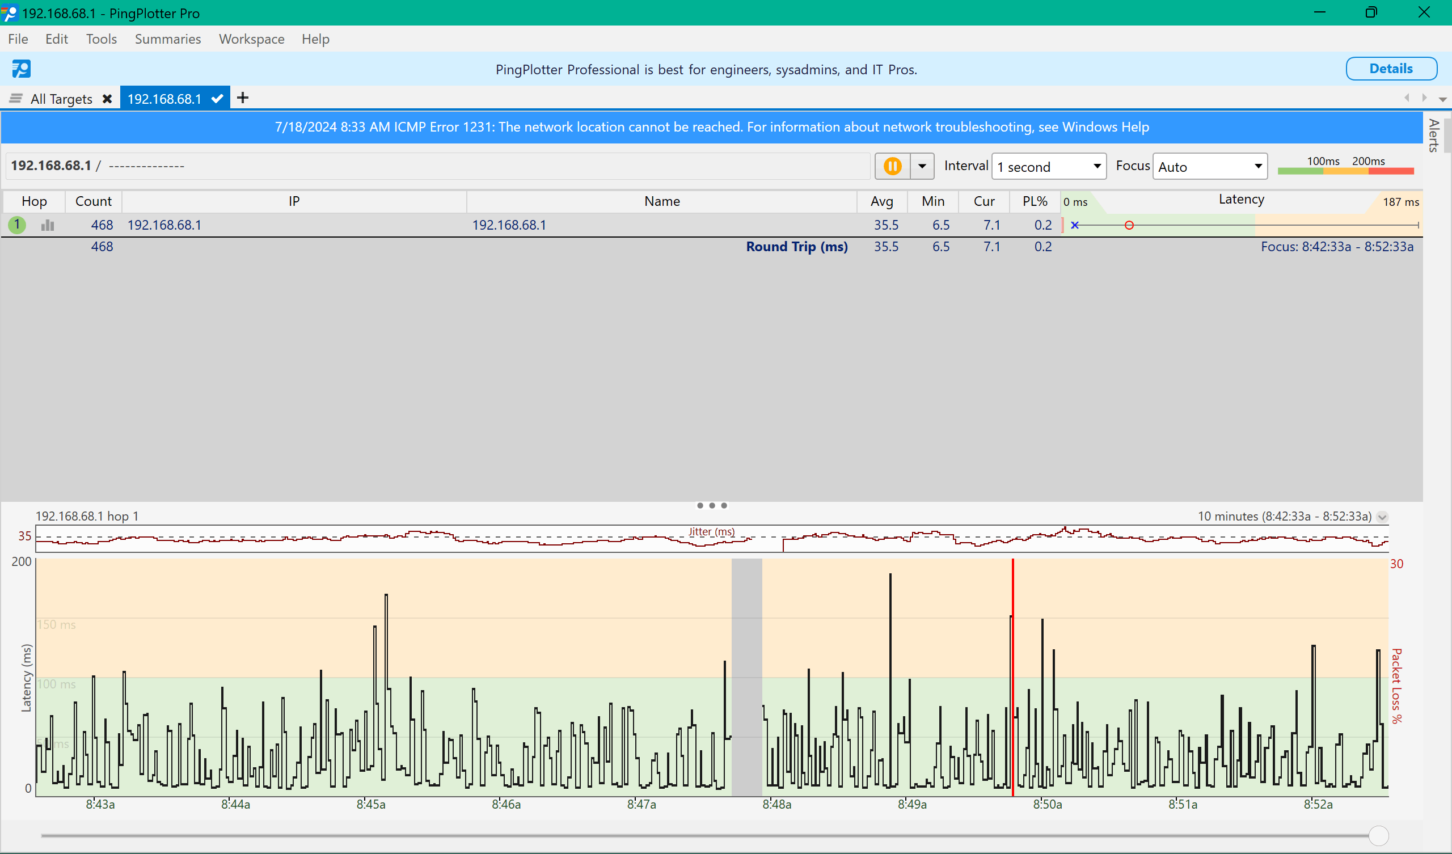Click the PingPlotter logo in the banner
The width and height of the screenshot is (1452, 854).
coord(21,69)
